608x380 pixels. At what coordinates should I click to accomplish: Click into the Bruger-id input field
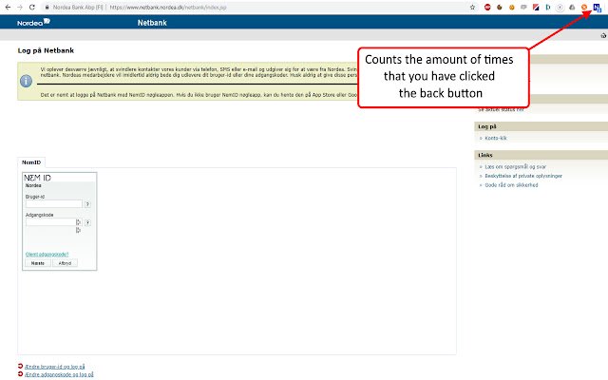54,204
